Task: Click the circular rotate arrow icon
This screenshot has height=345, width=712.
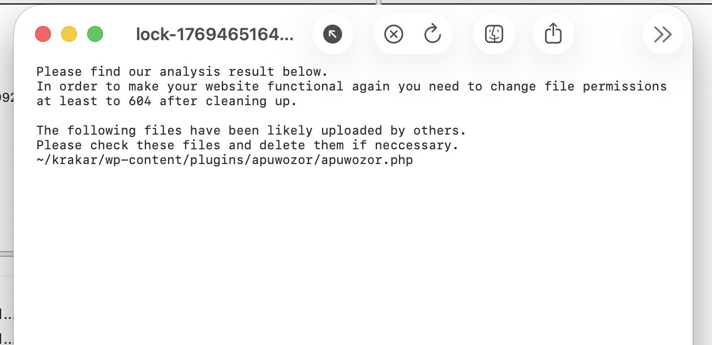Action: pos(432,34)
